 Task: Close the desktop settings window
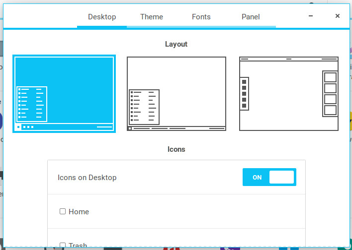[338, 16]
